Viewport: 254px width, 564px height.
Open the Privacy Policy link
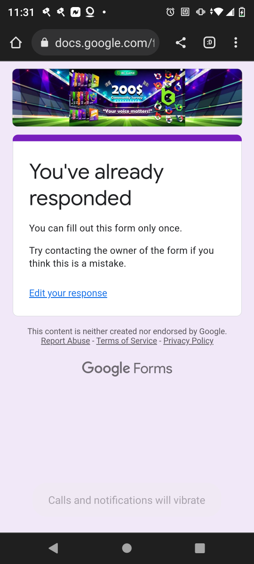(x=188, y=341)
